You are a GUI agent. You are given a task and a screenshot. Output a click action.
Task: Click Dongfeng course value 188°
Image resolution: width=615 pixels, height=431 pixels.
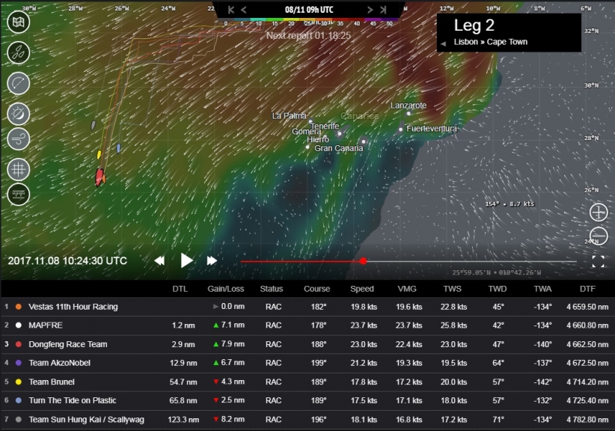(x=319, y=344)
